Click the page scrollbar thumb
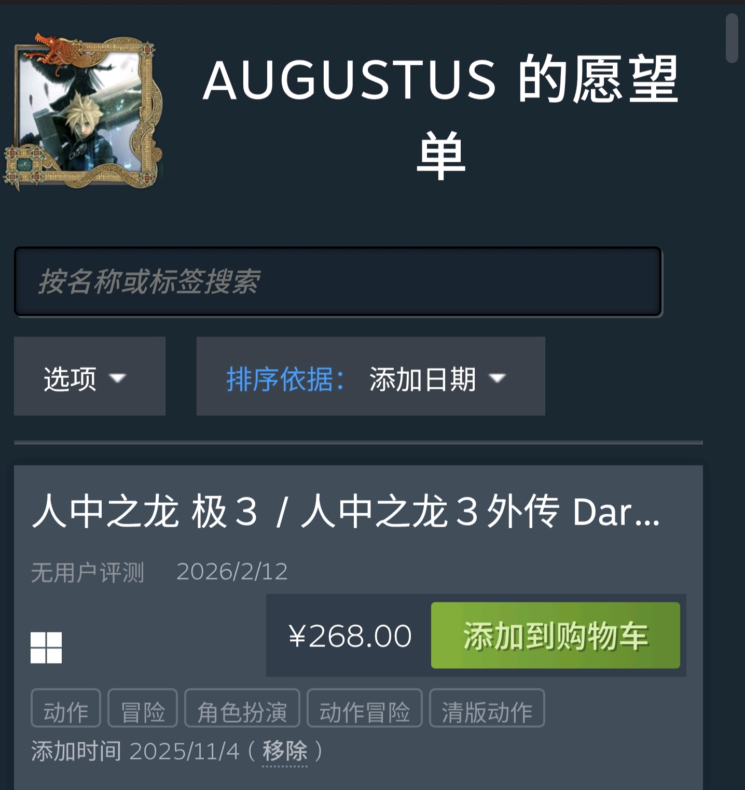745x790 pixels. coord(732,38)
